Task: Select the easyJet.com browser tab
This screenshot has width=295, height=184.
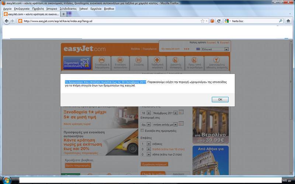Action: tap(31, 14)
